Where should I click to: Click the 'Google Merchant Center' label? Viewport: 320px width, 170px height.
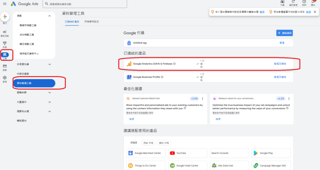point(148,153)
